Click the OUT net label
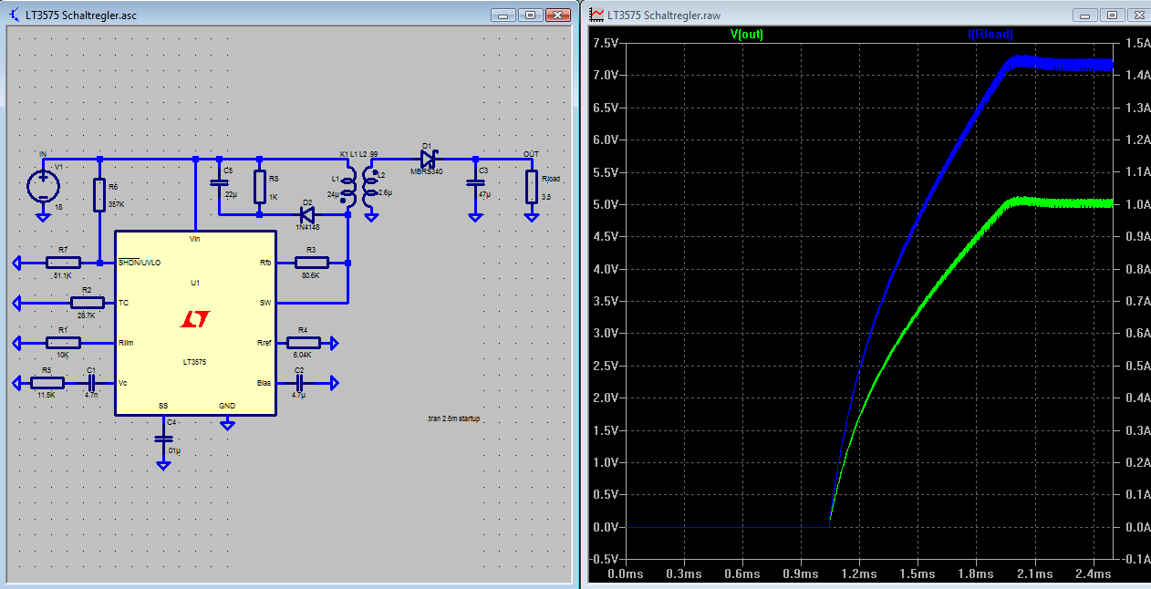 click(531, 153)
